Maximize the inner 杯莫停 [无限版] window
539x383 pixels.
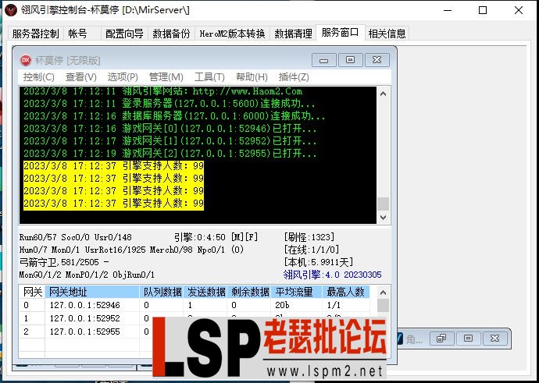[x=350, y=60]
